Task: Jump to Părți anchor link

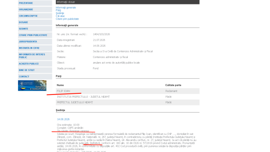Action: 59,10
